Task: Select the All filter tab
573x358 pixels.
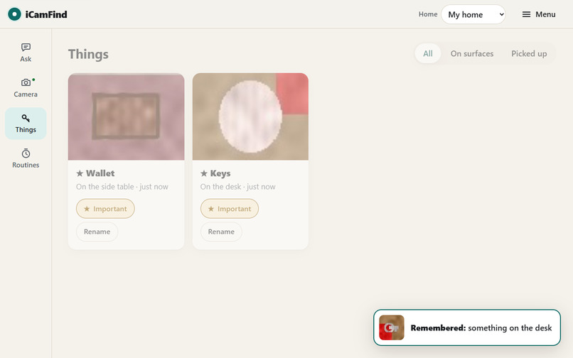Action: [x=428, y=54]
